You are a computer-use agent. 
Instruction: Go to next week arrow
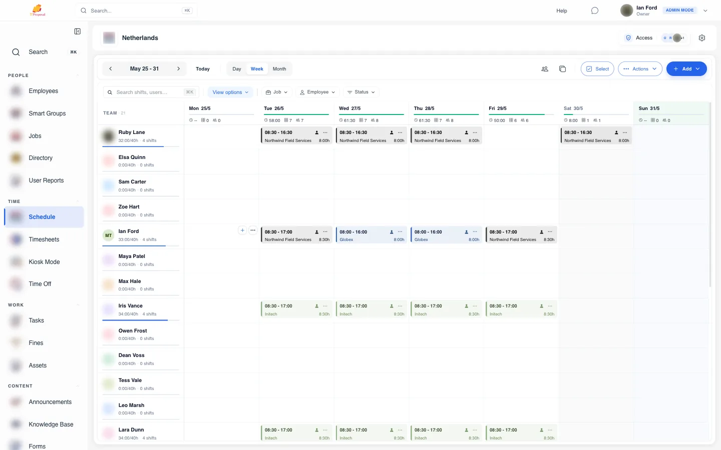178,69
